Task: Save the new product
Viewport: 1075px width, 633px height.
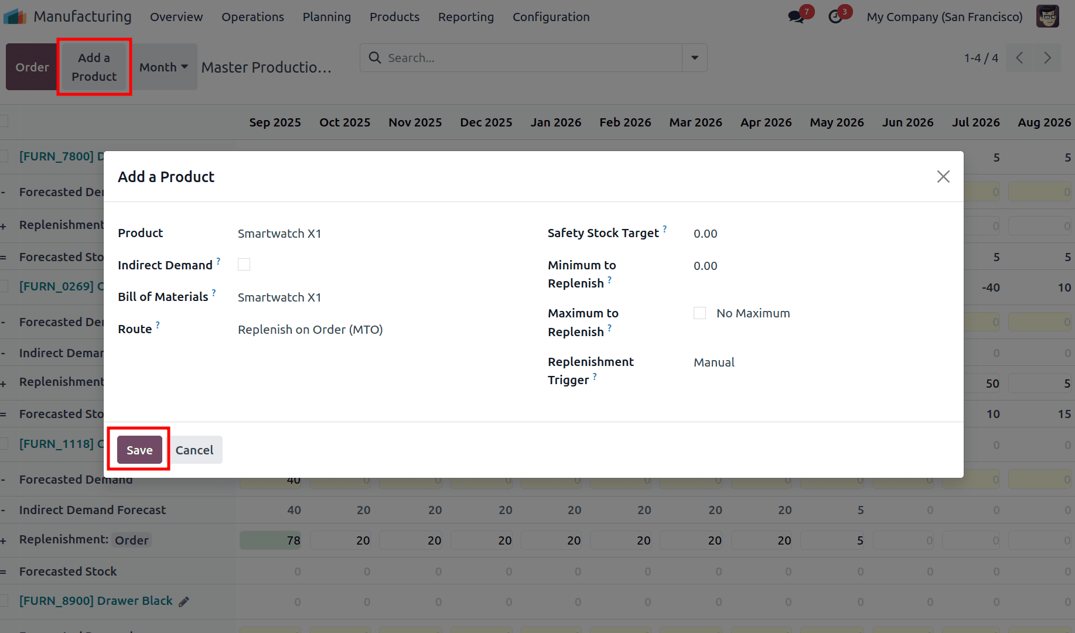Action: pos(139,450)
